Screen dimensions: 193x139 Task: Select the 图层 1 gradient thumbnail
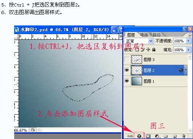coord(137,81)
